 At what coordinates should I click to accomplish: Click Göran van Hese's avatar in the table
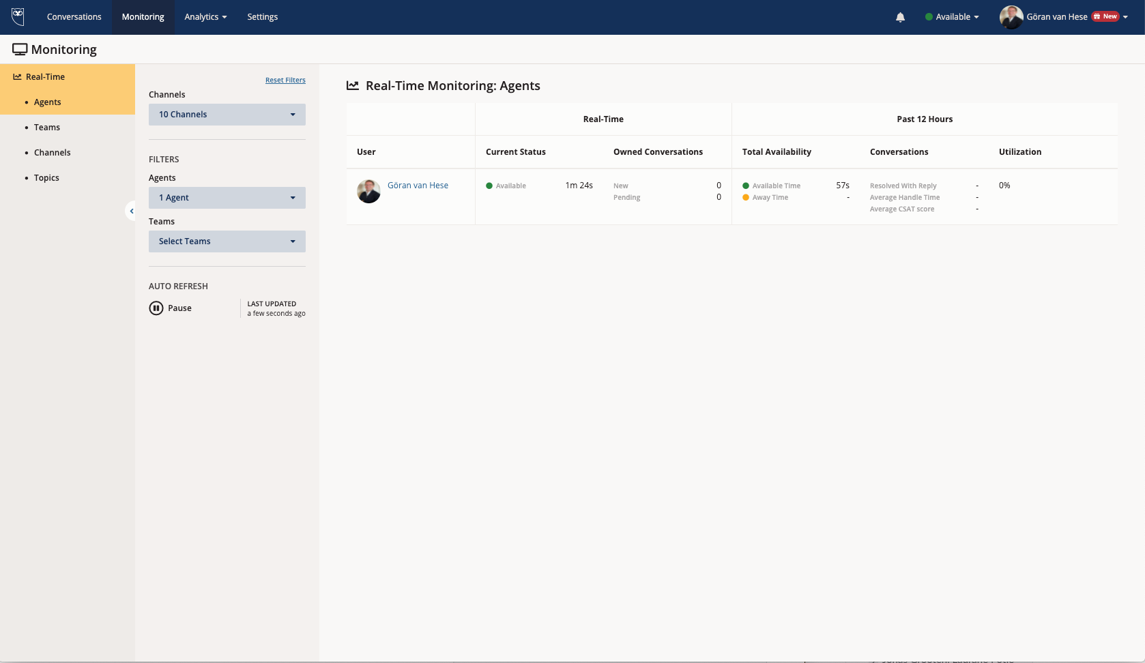pyautogui.click(x=368, y=192)
